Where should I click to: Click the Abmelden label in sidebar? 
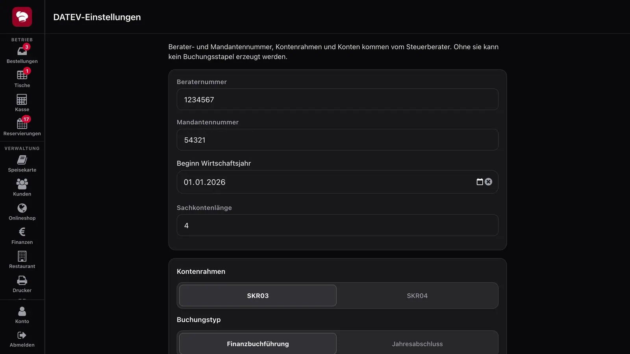[x=22, y=345]
